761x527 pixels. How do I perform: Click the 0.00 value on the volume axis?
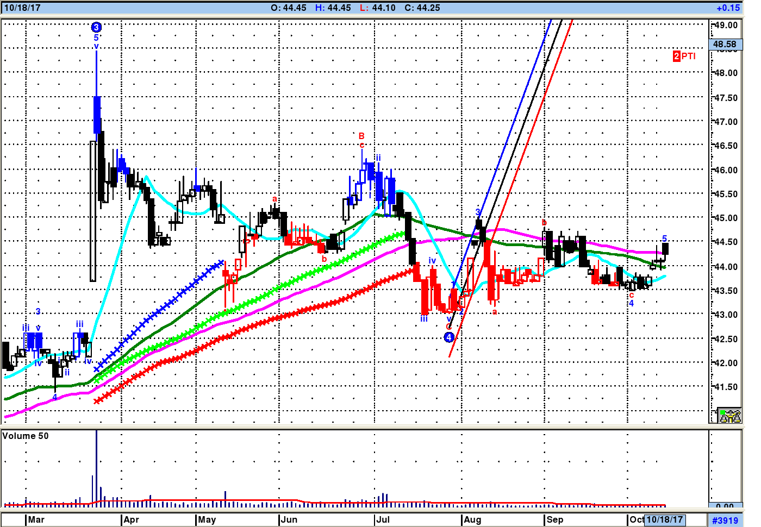pos(725,506)
